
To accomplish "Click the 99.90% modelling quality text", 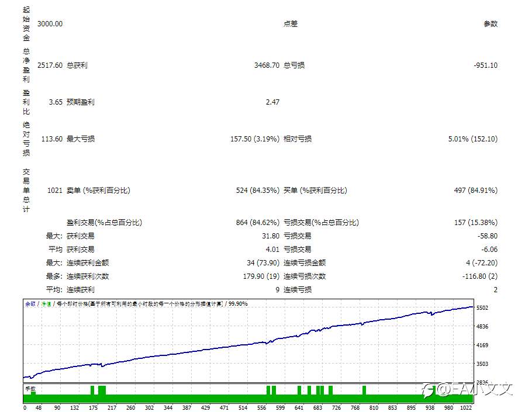I will [238, 304].
